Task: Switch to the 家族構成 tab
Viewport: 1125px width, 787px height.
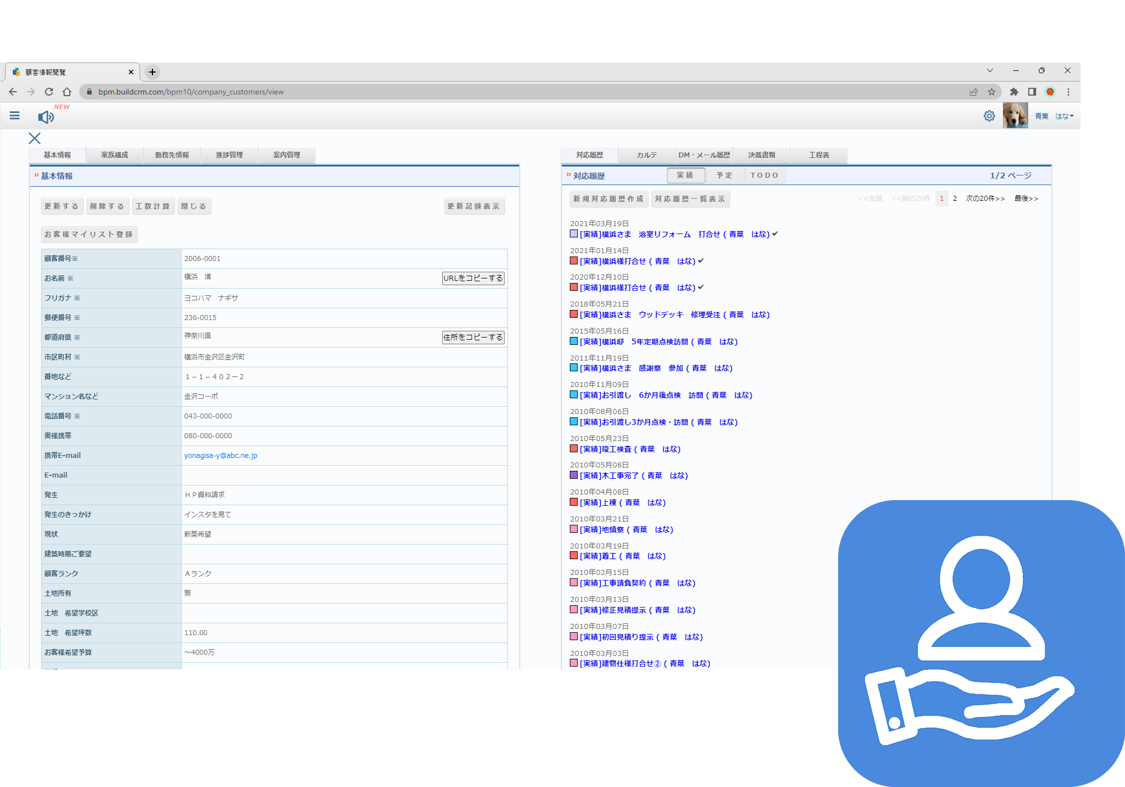Action: [115, 155]
